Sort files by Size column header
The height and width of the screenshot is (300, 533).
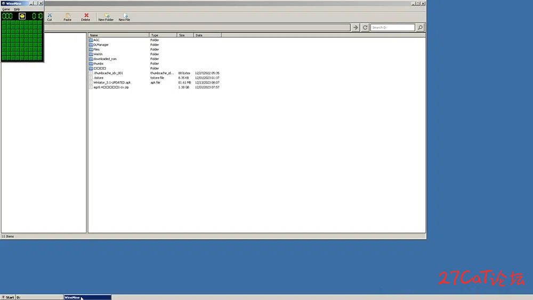[x=185, y=35]
